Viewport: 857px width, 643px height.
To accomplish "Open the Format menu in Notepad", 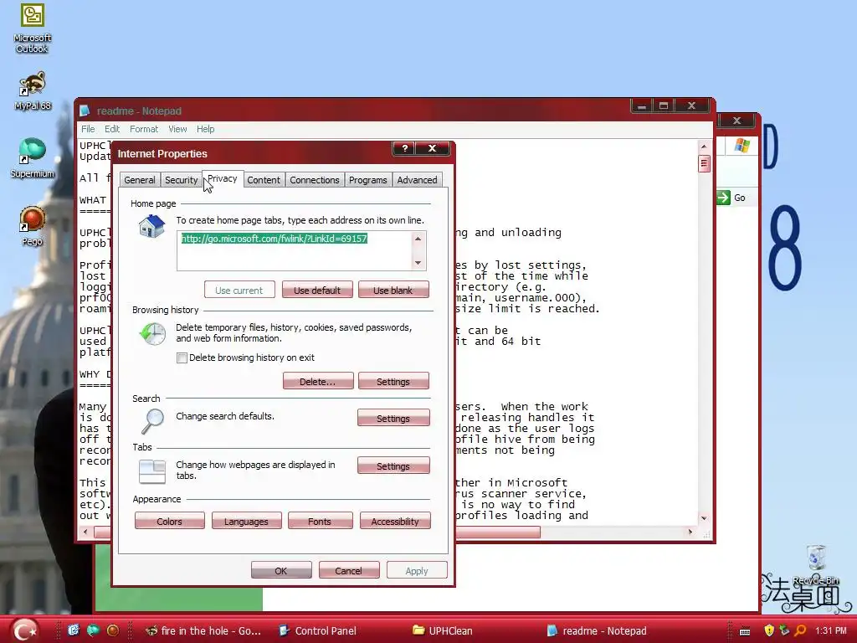I will [144, 129].
